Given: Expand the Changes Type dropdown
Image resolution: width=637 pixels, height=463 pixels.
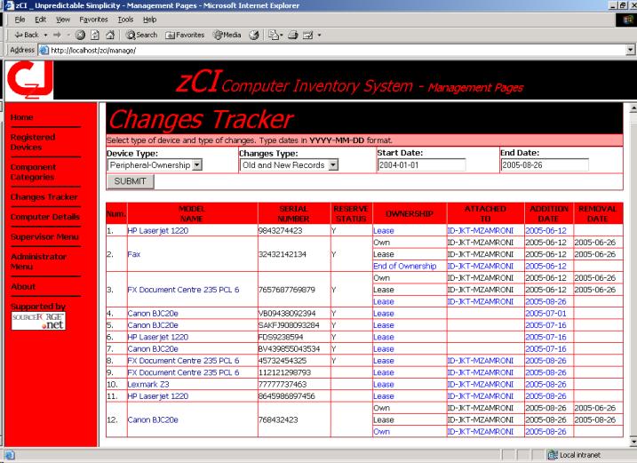Looking at the screenshot, I should click(333, 164).
